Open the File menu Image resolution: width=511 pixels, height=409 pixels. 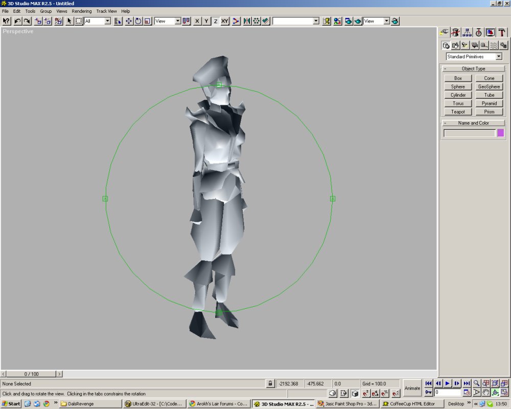(5, 11)
